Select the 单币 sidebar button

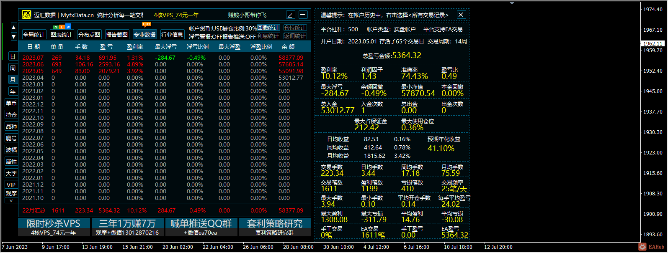(x=11, y=103)
